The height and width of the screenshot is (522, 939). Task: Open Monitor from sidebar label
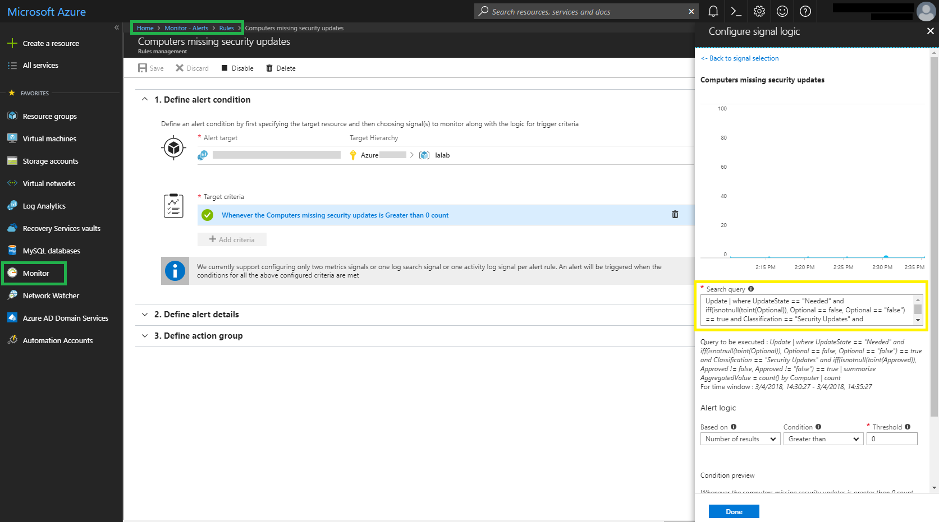[36, 273]
